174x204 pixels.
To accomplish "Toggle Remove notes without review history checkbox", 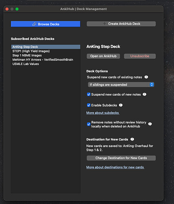I will [89, 124].
